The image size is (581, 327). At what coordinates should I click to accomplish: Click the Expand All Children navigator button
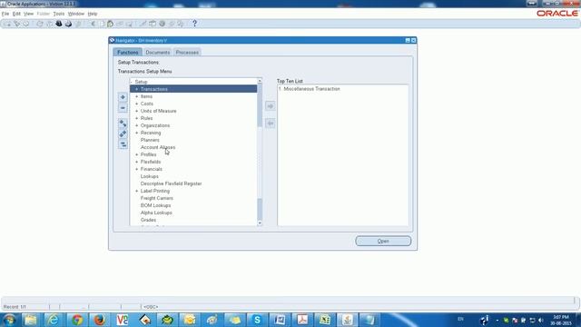123,124
